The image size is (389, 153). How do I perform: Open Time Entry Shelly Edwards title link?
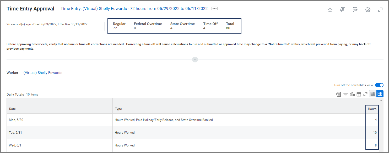pos(134,9)
